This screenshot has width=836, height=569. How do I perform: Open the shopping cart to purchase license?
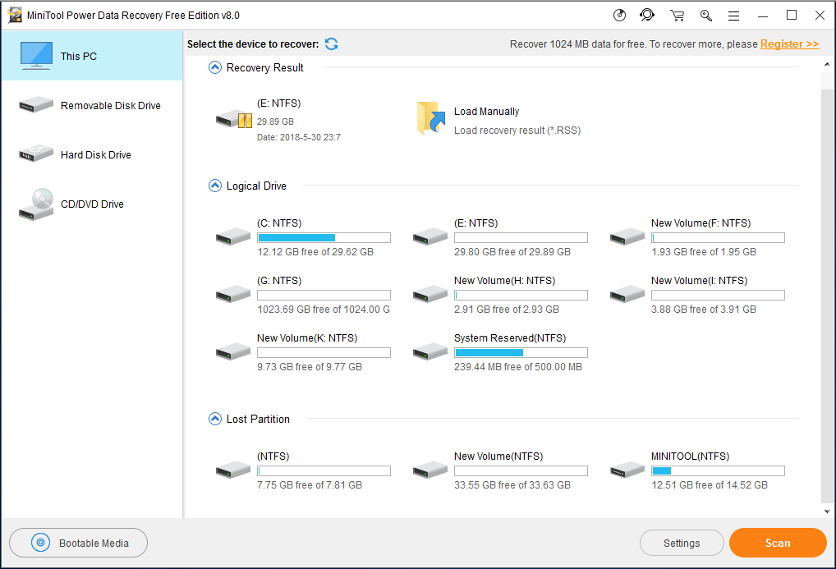tap(677, 15)
